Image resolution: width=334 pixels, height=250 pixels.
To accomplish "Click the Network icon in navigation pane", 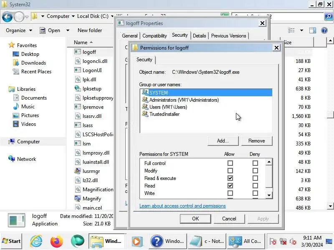I will point(12,159).
